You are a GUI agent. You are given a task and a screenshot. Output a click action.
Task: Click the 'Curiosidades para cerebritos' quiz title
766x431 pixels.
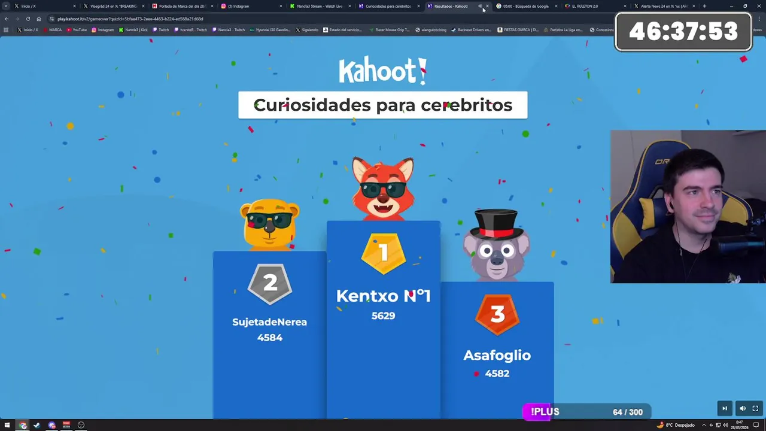[x=383, y=105]
